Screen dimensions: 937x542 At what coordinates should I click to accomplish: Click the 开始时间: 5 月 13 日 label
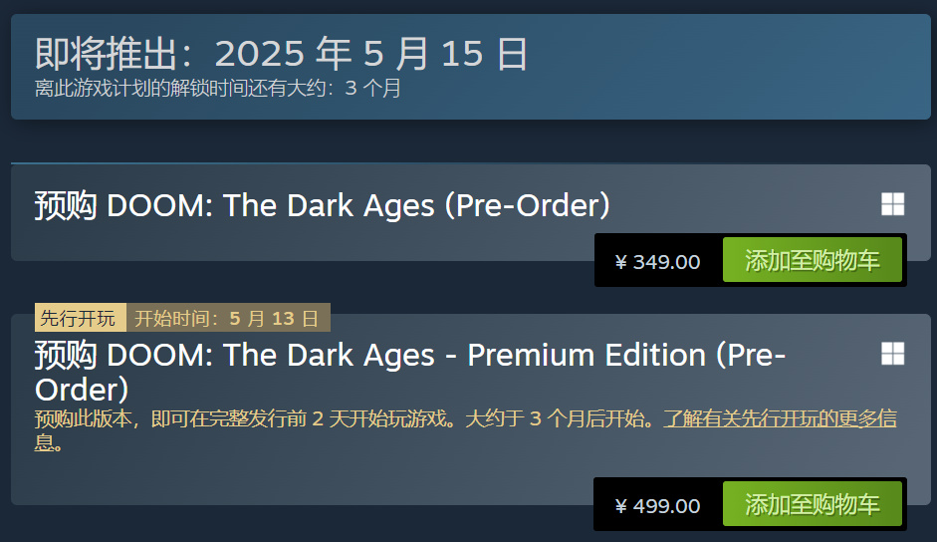pyautogui.click(x=228, y=318)
